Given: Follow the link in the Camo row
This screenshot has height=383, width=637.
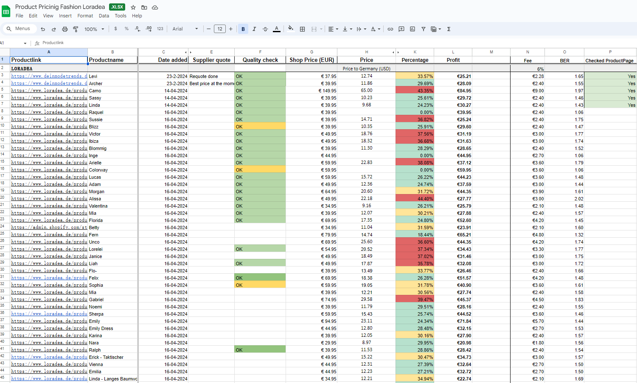Looking at the screenshot, I should pyautogui.click(x=49, y=91).
